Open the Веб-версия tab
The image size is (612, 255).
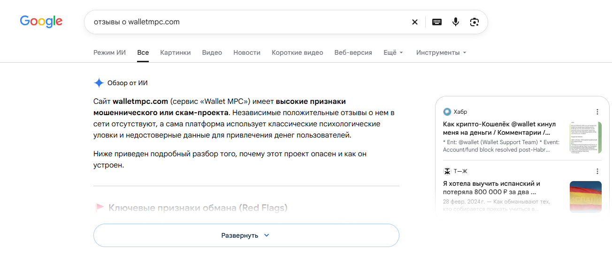tap(353, 52)
